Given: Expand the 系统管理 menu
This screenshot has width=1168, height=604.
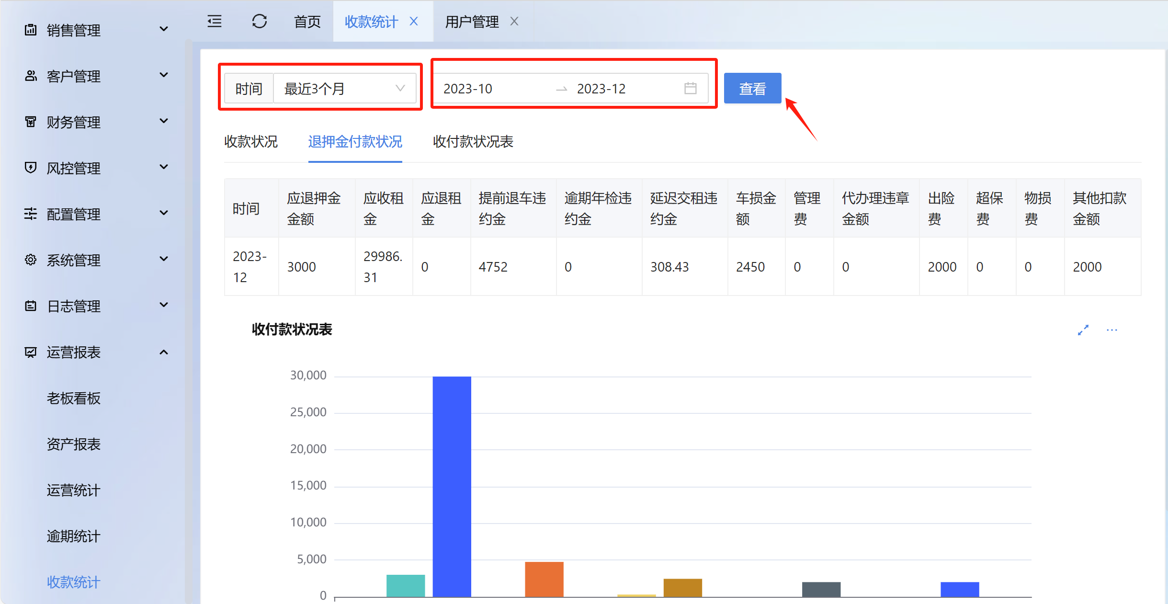Looking at the screenshot, I should click(163, 259).
